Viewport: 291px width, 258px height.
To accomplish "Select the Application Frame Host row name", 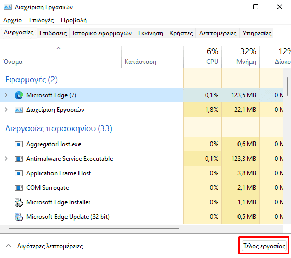I will point(58,173).
